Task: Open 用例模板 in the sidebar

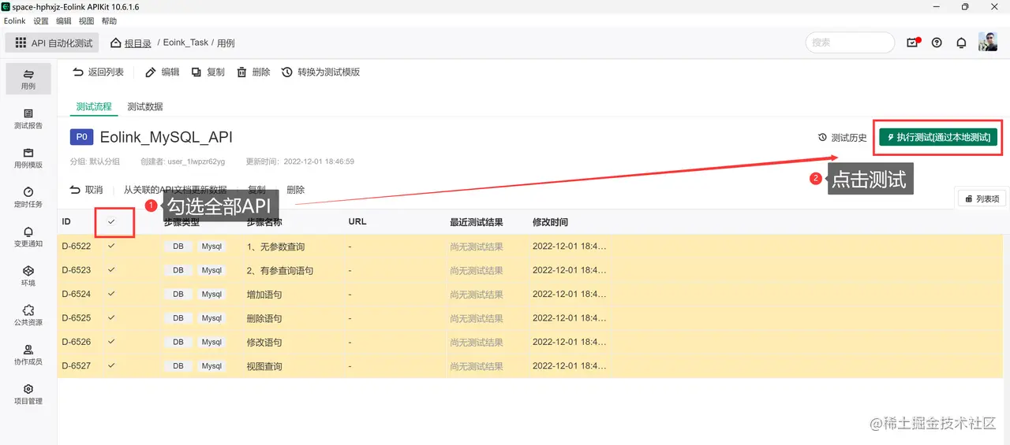Action: 28,158
